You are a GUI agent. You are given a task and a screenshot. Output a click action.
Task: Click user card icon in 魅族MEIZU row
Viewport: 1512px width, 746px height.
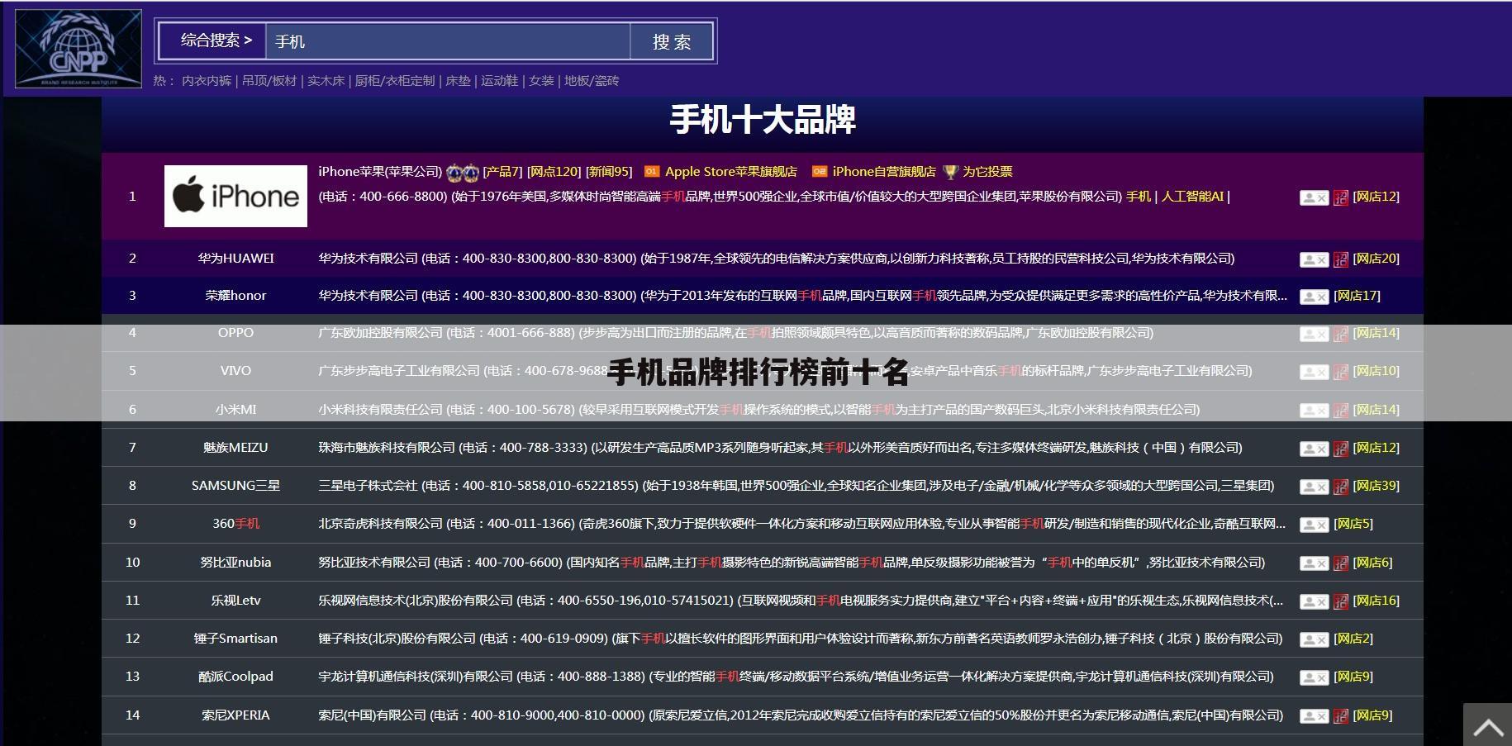pyautogui.click(x=1314, y=449)
